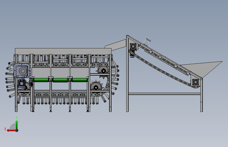Select the leftmost green roller shaft segment
The image size is (228, 147).
click(41, 80)
